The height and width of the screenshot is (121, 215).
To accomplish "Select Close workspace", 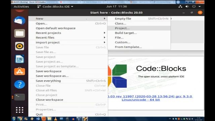I will [x=68, y=100].
